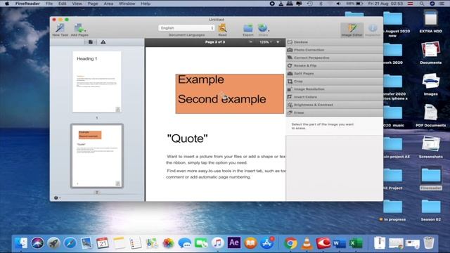Open FaceTime from the dock

pyautogui.click(x=201, y=243)
